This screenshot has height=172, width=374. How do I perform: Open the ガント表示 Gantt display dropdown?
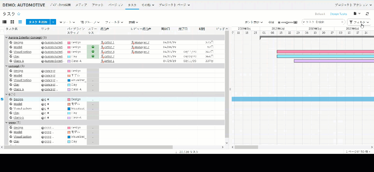[254, 22]
